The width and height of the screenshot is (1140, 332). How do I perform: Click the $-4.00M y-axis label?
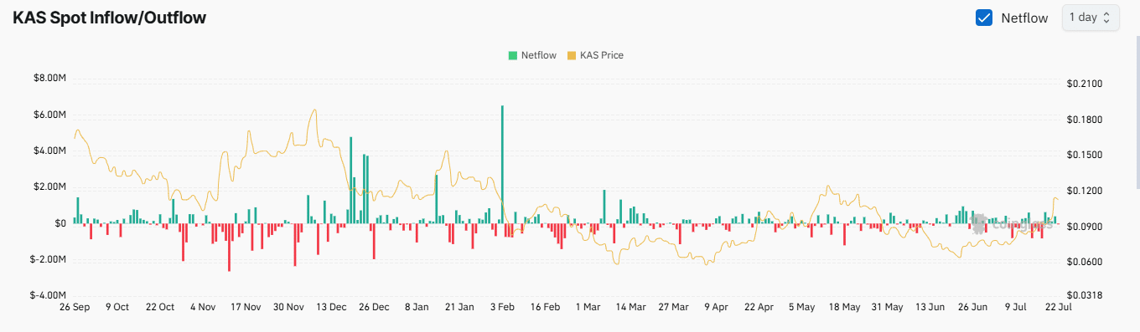click(x=49, y=295)
